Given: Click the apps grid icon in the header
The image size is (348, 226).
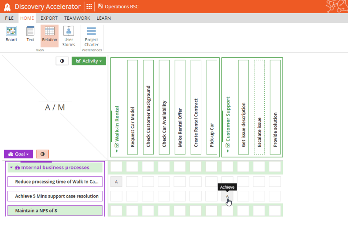Looking at the screenshot, I should pos(89,7).
